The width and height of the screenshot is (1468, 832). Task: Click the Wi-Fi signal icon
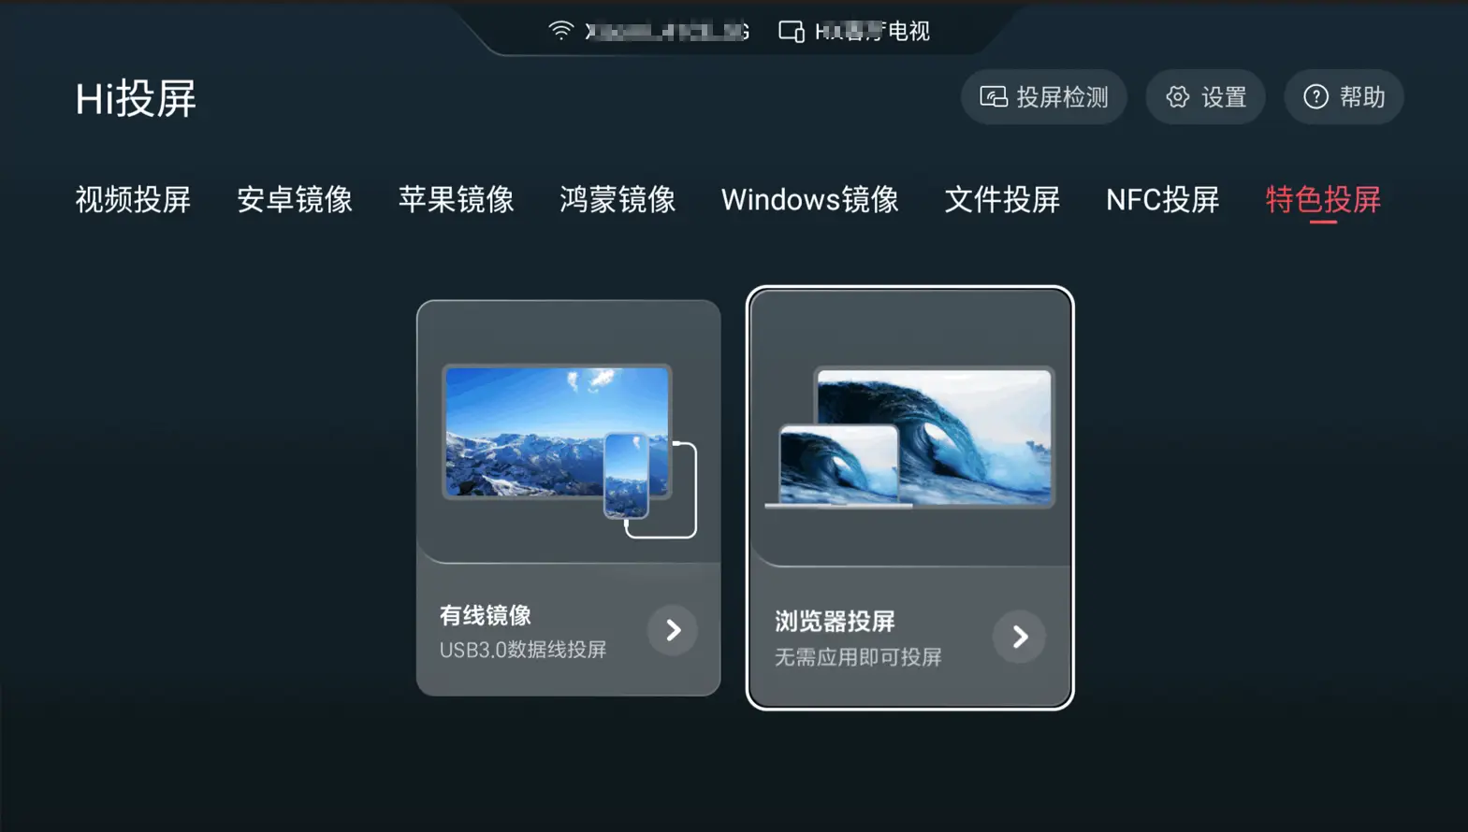560,30
